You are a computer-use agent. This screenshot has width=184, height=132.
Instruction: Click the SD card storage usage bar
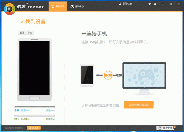pos(35,116)
